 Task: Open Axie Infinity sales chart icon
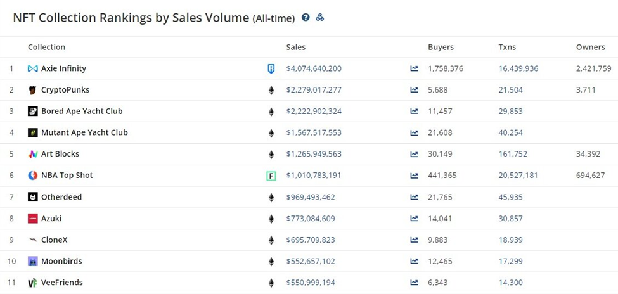click(x=414, y=68)
